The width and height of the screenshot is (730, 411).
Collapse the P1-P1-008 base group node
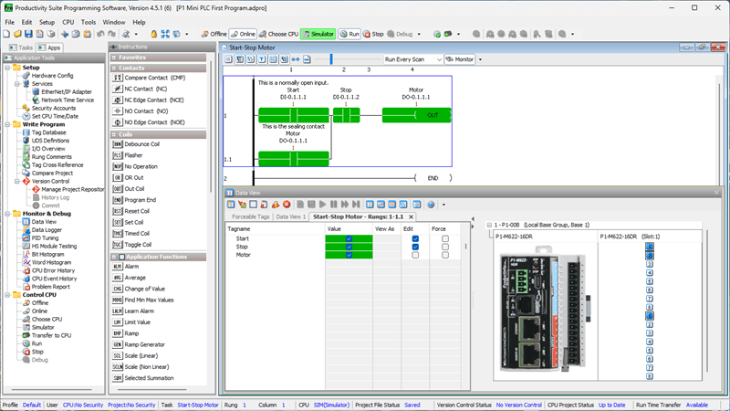pos(489,225)
